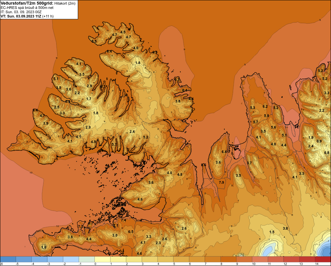Click the 0.8 temperature value on the map
The width and height of the screenshot is (331, 266).
pos(327,153)
